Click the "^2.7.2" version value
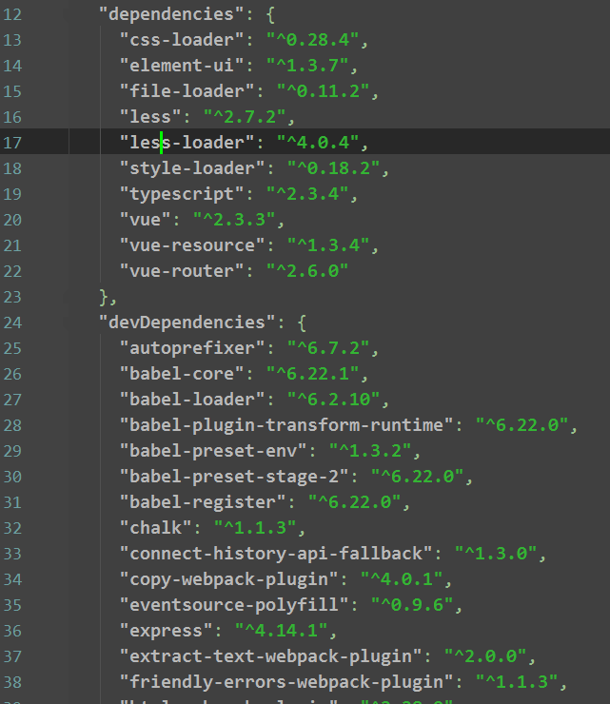 (x=245, y=117)
